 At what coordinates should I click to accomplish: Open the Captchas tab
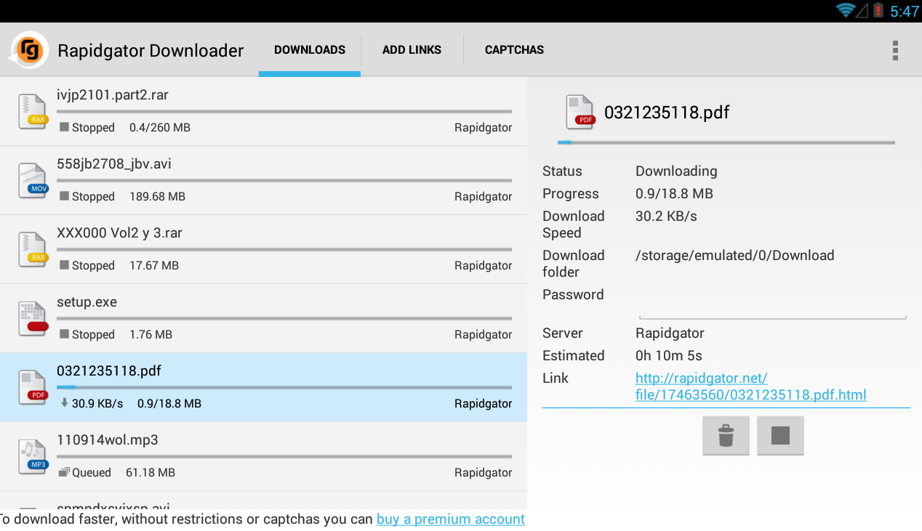514,50
